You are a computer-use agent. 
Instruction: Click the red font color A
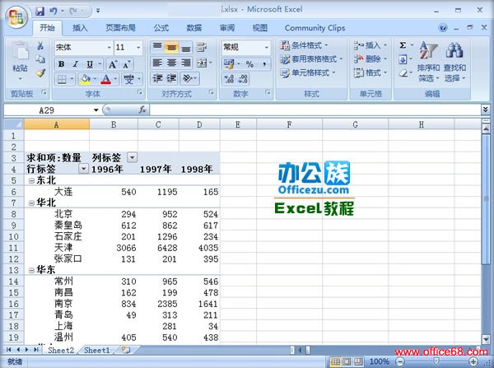[x=106, y=79]
